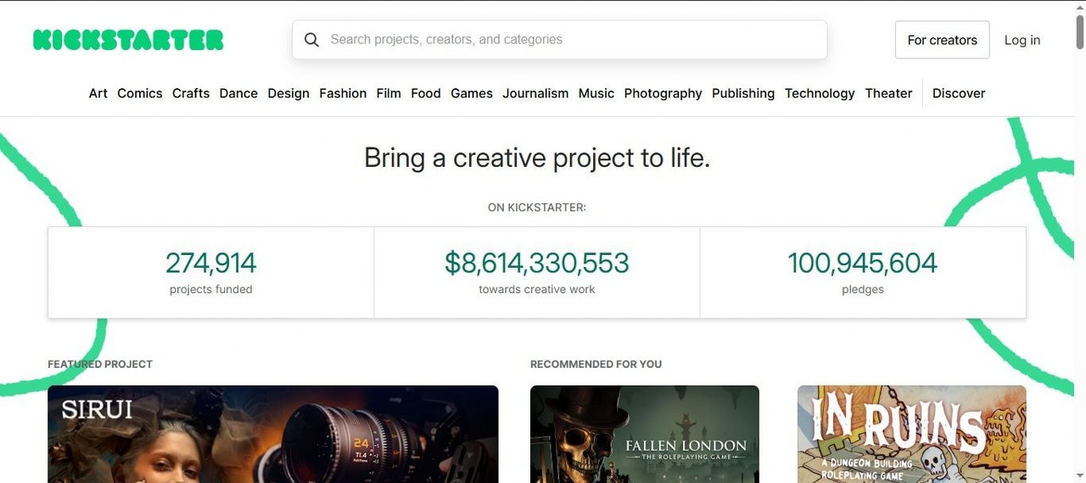Browse the Film category
Viewport: 1086px width, 483px height.
click(389, 93)
